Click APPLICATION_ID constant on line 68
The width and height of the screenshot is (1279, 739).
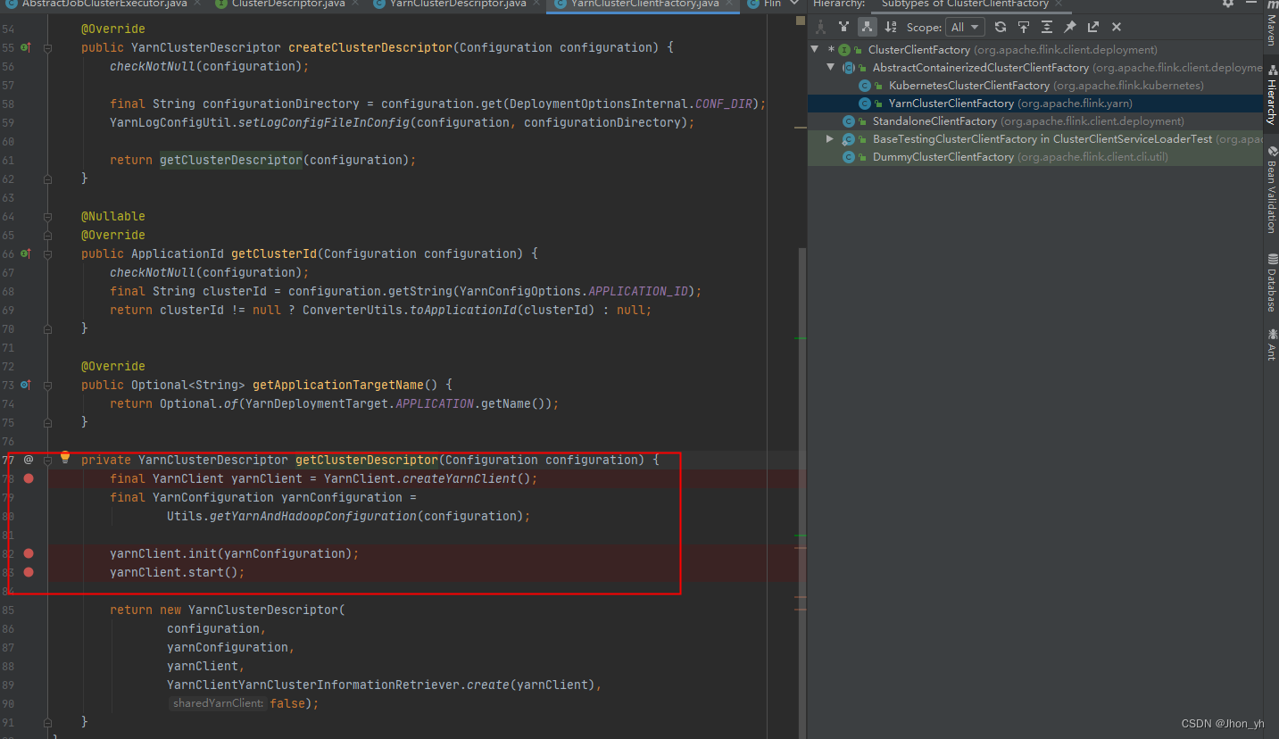coord(638,291)
